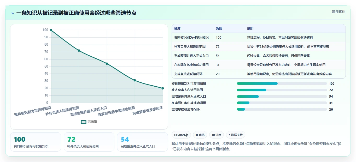Click the 完成整理并进入正式入口 progress bar
Viewport: 356px width, 162px height.
coord(282,97)
